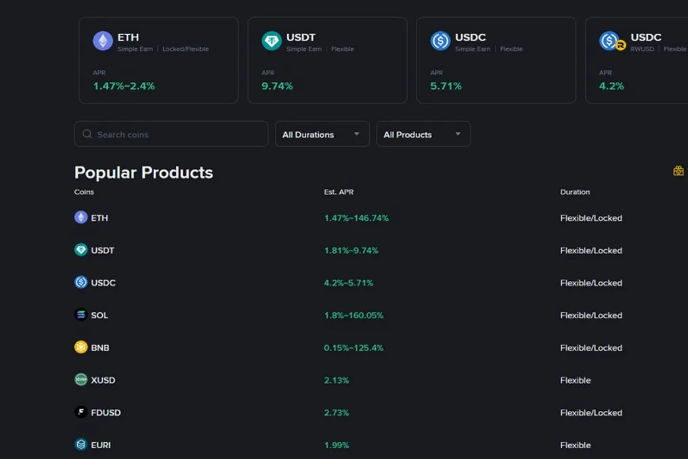
Task: Expand the All Products dropdown
Action: 423,134
